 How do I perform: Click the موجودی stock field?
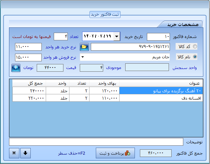click(x=91, y=68)
